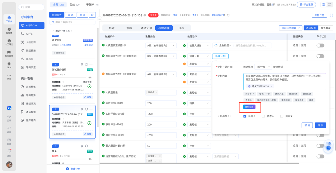The width and height of the screenshot is (336, 173).
Task: Open the 短信邮件 sidebar icon
Action: [9, 53]
